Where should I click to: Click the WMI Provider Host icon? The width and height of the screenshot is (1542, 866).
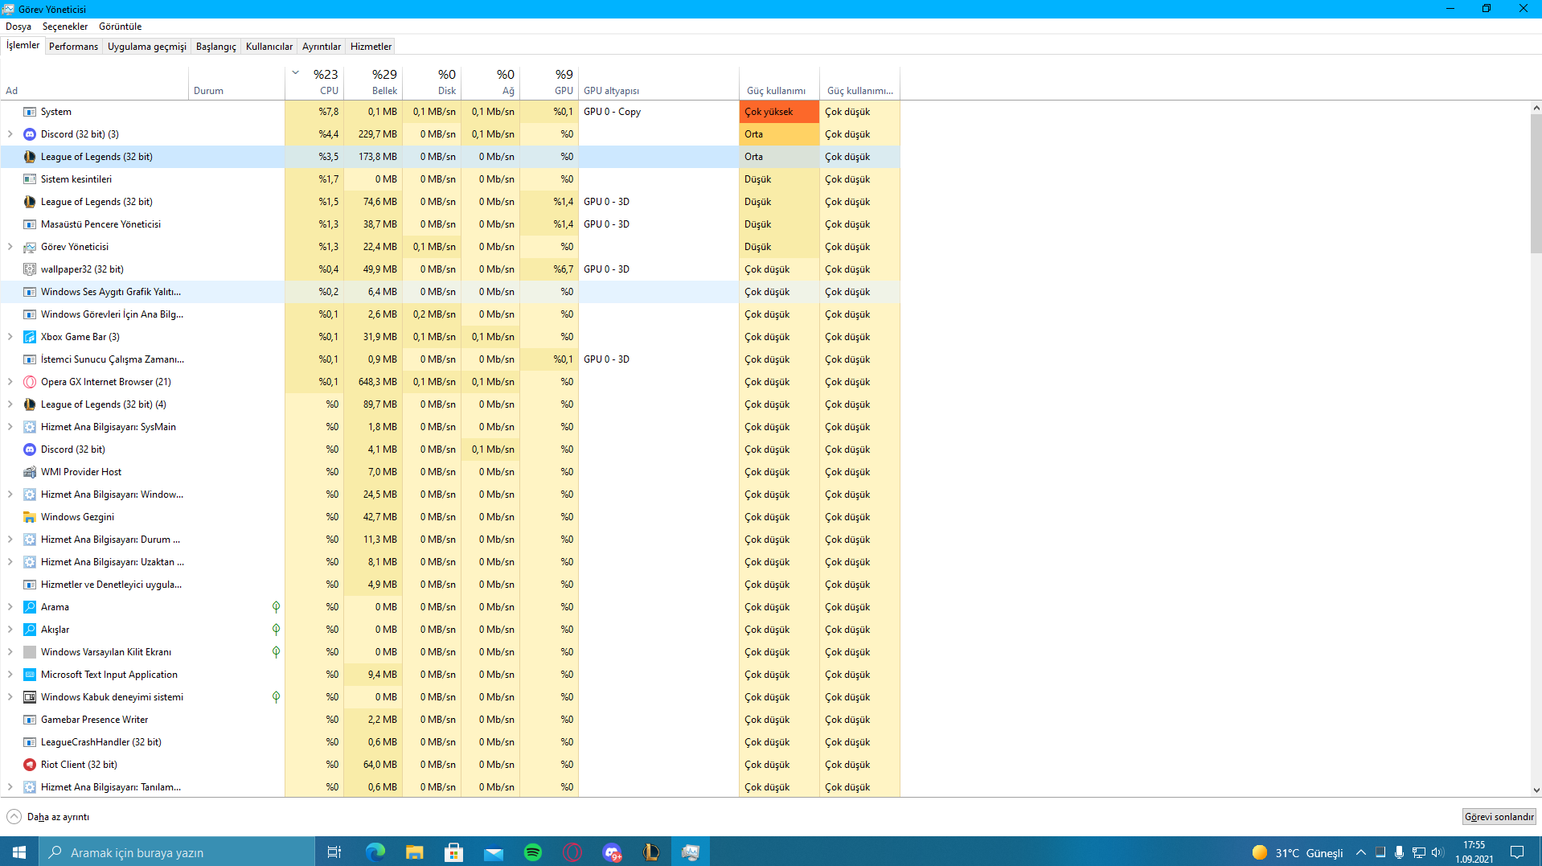(30, 472)
